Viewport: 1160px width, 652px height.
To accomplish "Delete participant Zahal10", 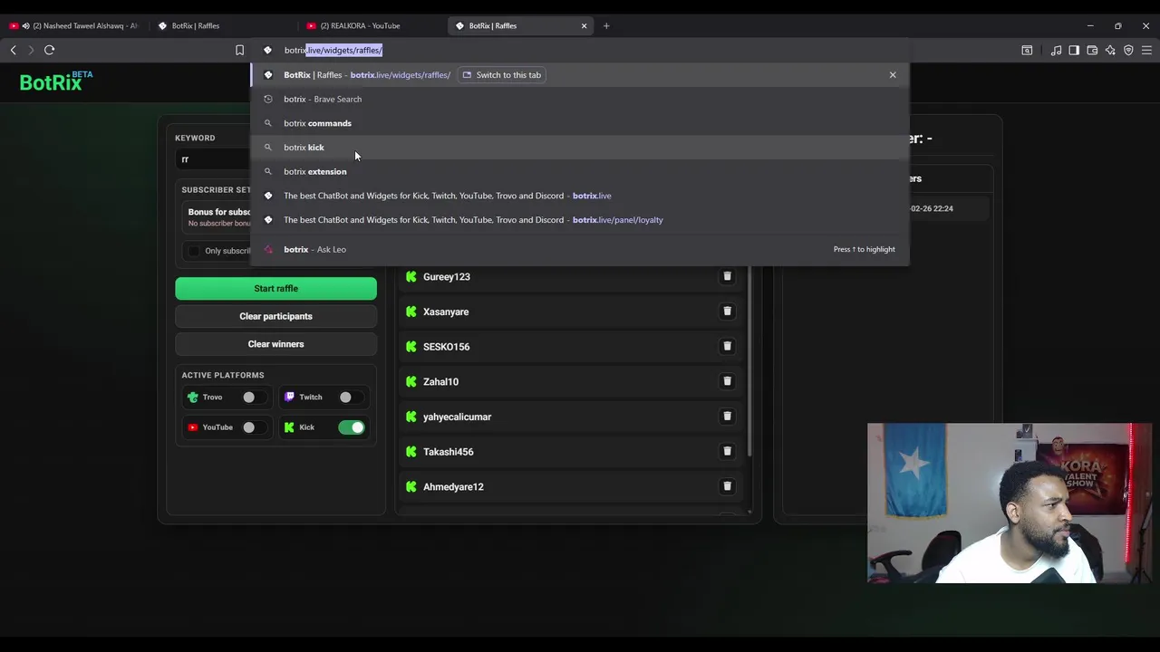I will coord(727,381).
